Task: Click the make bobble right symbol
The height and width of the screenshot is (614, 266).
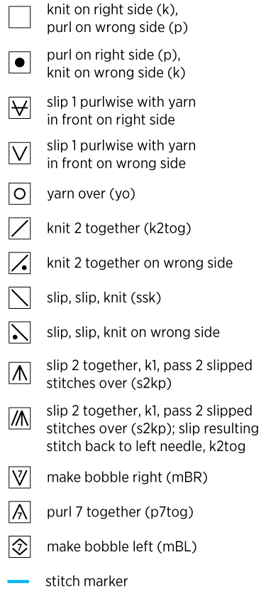Action: coord(20,477)
